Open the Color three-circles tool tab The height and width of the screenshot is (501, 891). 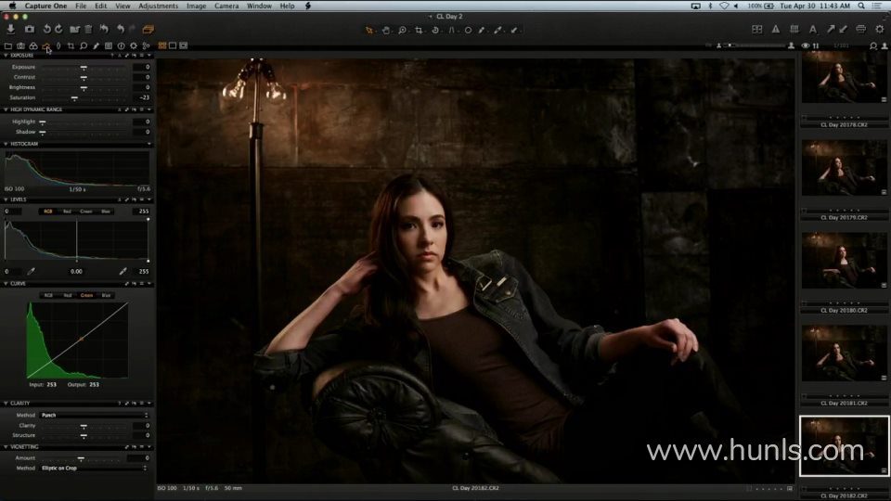(x=33, y=46)
